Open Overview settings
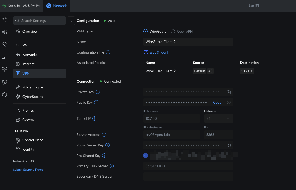This screenshot has height=190, width=296. (x=39, y=31)
